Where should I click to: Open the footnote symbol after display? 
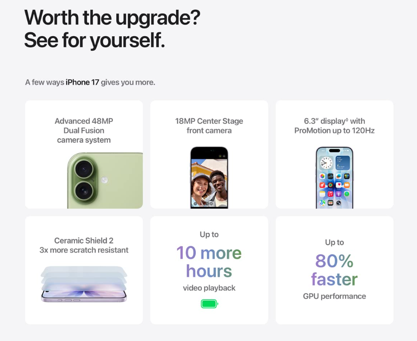[347, 120]
